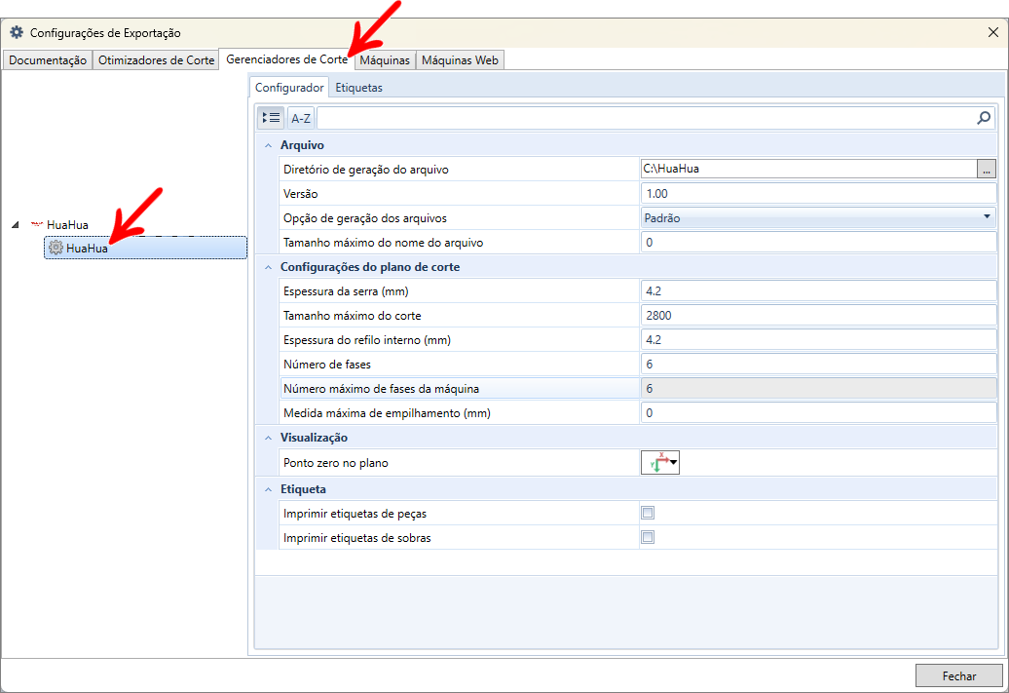Edit Espessura do refilo interno value
This screenshot has width=1009, height=693.
tap(818, 340)
